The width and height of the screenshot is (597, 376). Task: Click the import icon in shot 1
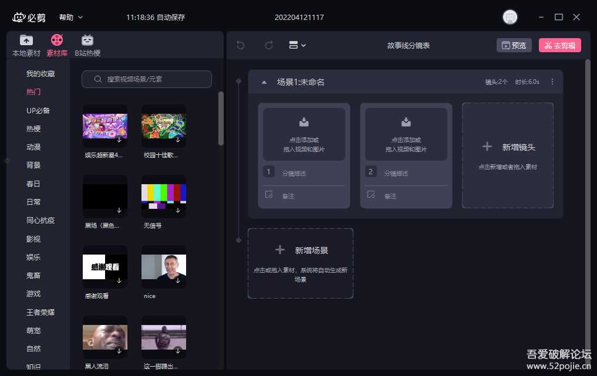click(x=304, y=122)
